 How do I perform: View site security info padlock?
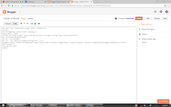click(x=13, y=6)
